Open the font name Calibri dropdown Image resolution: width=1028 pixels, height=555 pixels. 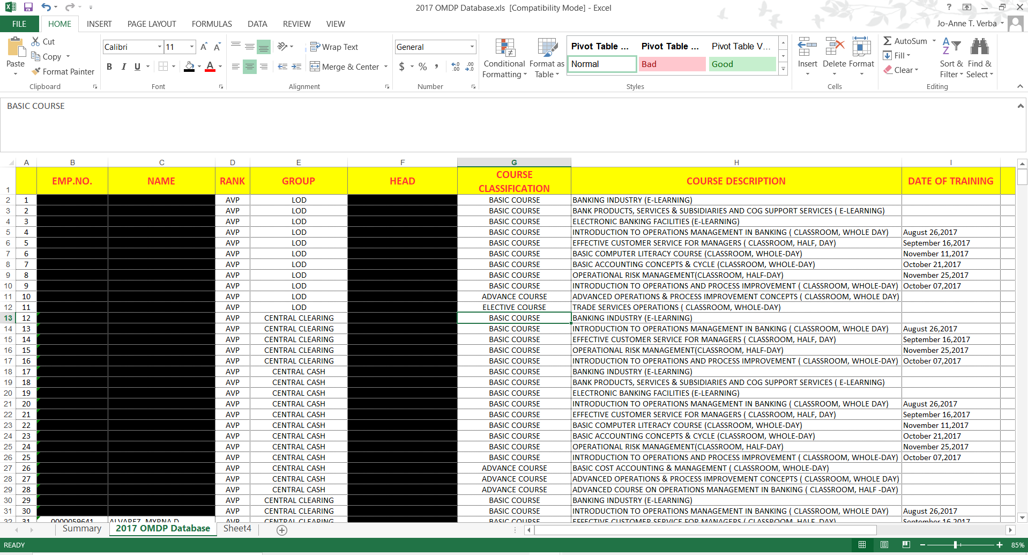160,47
